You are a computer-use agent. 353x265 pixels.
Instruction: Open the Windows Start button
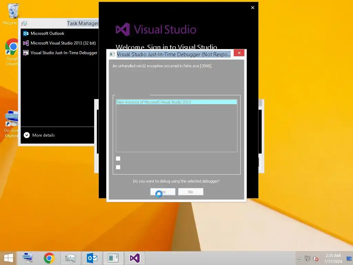pos(9,258)
